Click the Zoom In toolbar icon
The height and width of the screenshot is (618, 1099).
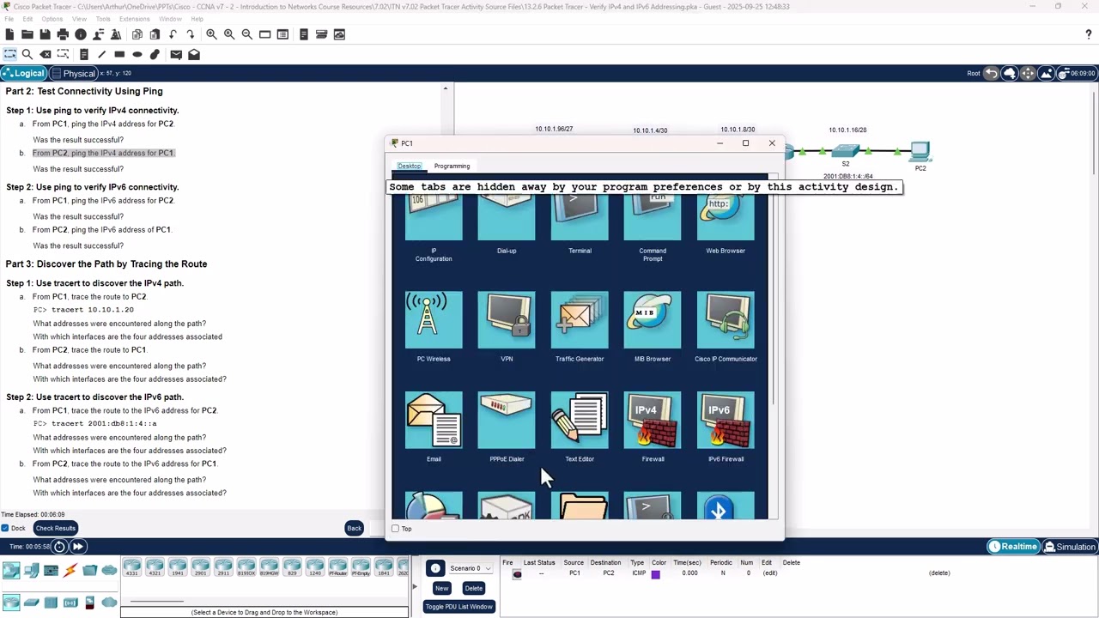[211, 34]
